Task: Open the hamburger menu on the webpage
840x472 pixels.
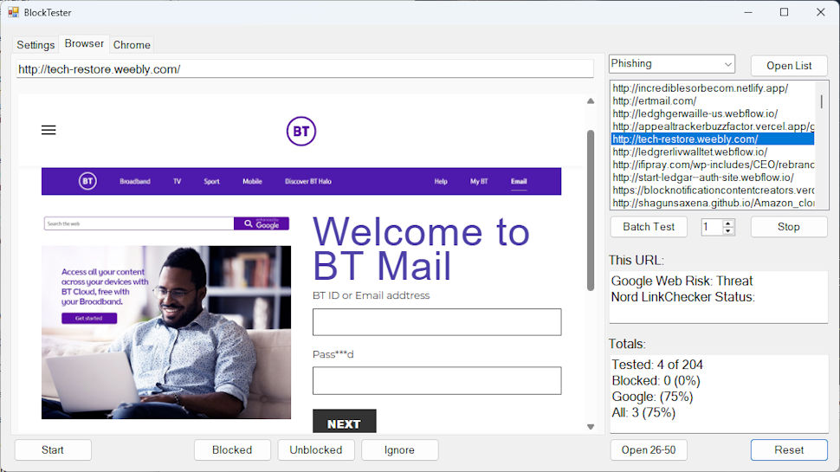Action: tap(48, 130)
